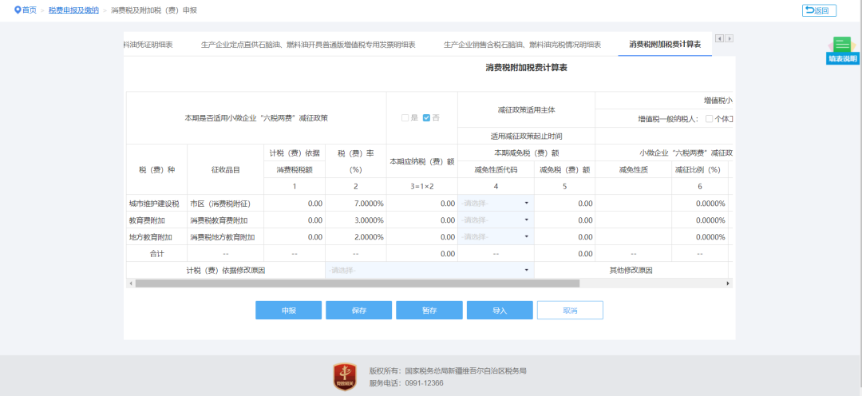Check the 是 checkbox for the 六税两费 policy

(405, 118)
